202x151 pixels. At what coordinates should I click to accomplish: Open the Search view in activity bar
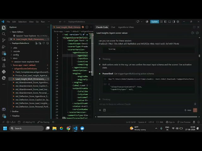[4, 34]
